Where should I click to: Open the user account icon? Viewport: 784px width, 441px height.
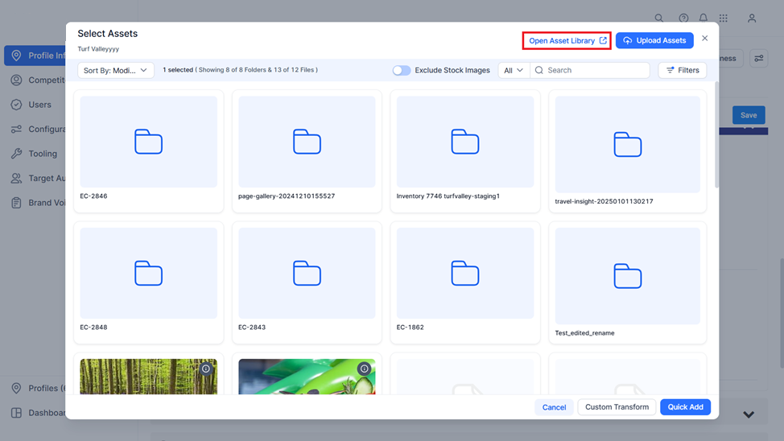pyautogui.click(x=752, y=18)
